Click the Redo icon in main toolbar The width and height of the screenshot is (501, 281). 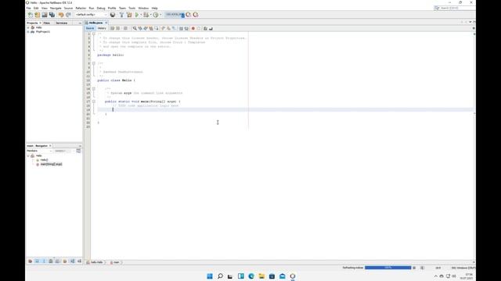(68, 15)
